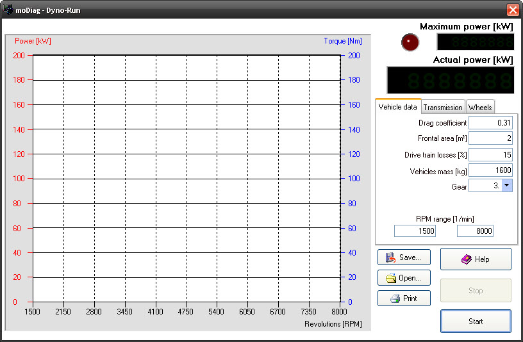
Task: Click the floppy disk icon on Save
Action: [390, 257]
